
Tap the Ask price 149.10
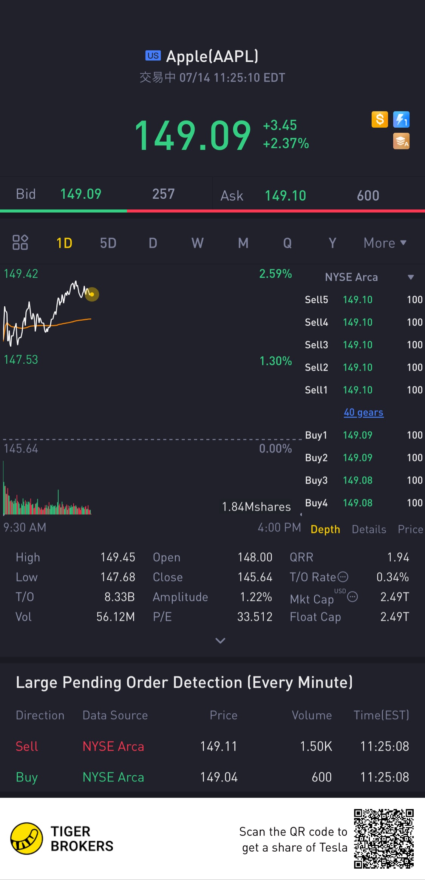(285, 196)
